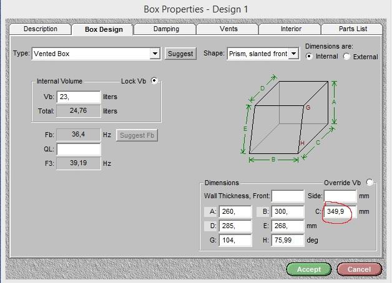Select the Internal dimensions radio button
Image resolution: width=392 pixels, height=283 pixels.
310,56
